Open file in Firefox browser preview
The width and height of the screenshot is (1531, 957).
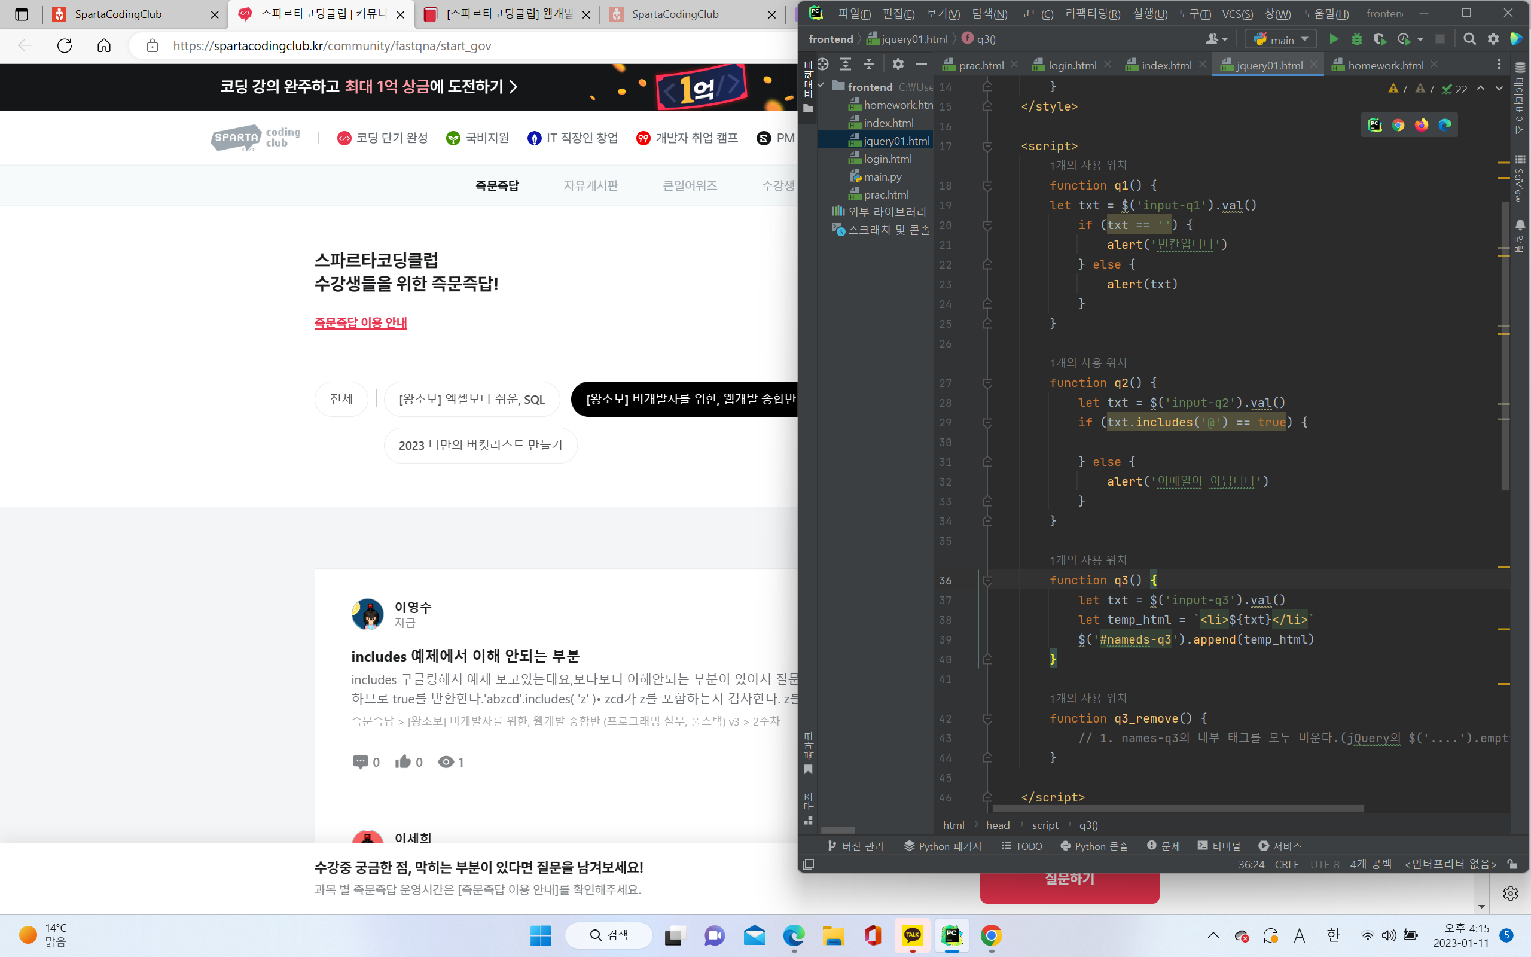1422,124
